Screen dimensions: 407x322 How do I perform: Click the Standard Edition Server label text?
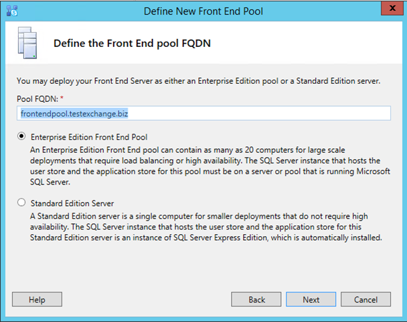pyautogui.click(x=72, y=203)
